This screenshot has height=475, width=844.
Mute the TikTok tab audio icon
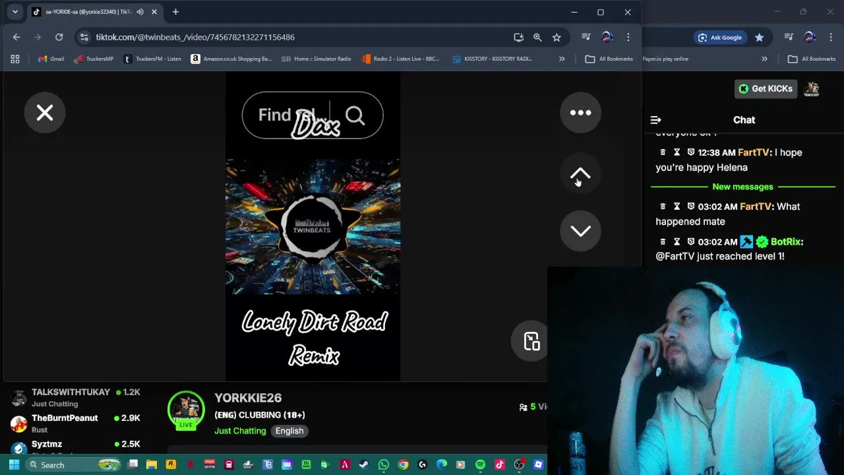(x=140, y=12)
